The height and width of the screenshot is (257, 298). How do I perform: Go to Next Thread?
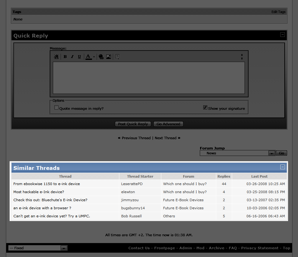click(x=166, y=138)
